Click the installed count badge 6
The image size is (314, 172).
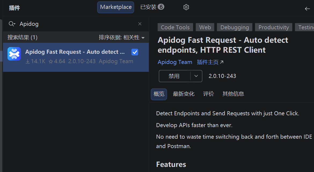click(161, 7)
